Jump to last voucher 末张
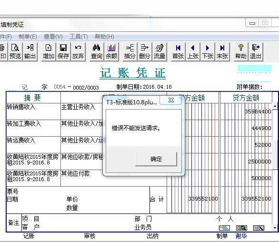 (222, 51)
